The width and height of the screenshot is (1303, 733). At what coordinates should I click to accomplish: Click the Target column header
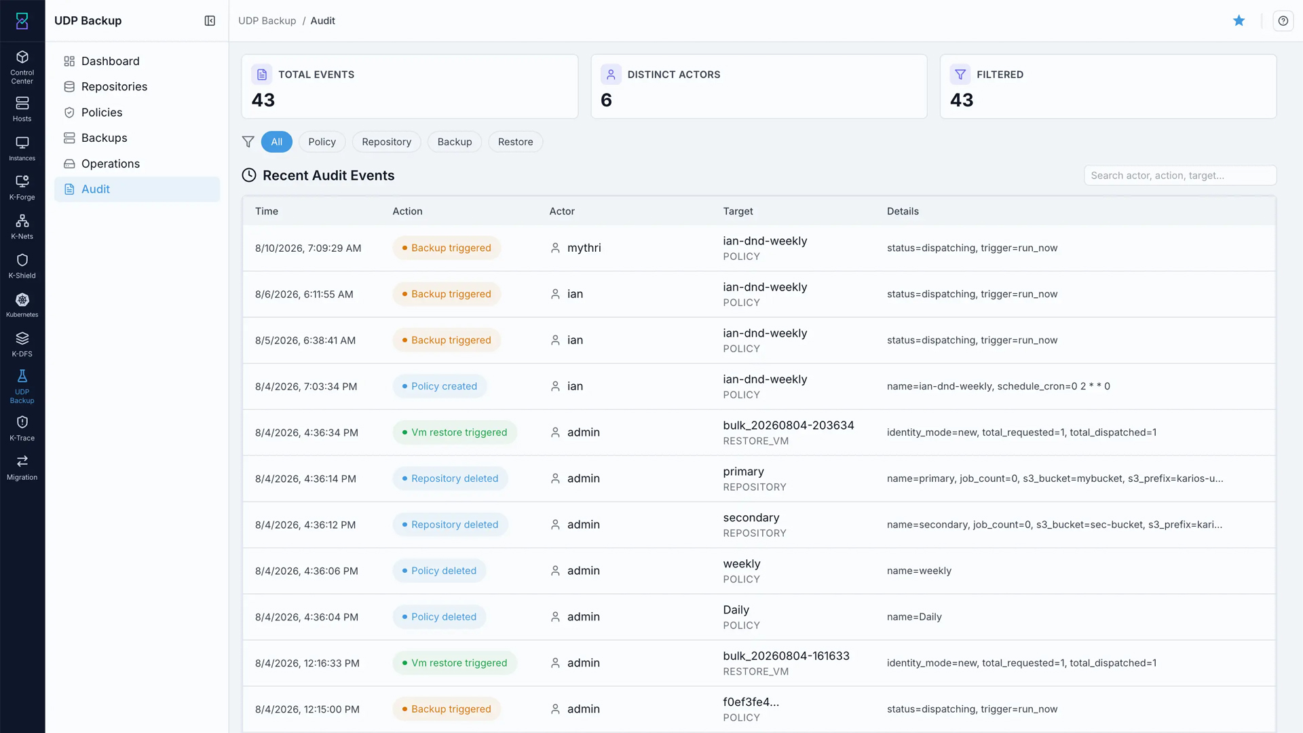(738, 211)
